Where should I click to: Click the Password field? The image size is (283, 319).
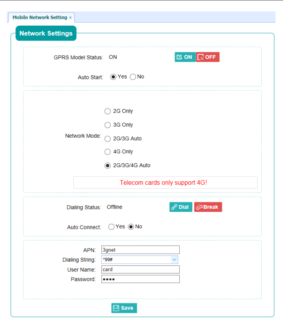[140, 279]
